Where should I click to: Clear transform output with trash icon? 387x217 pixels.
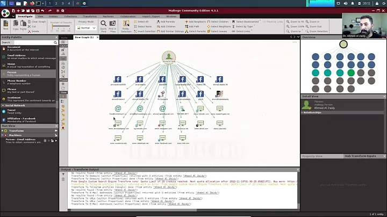click(x=63, y=179)
